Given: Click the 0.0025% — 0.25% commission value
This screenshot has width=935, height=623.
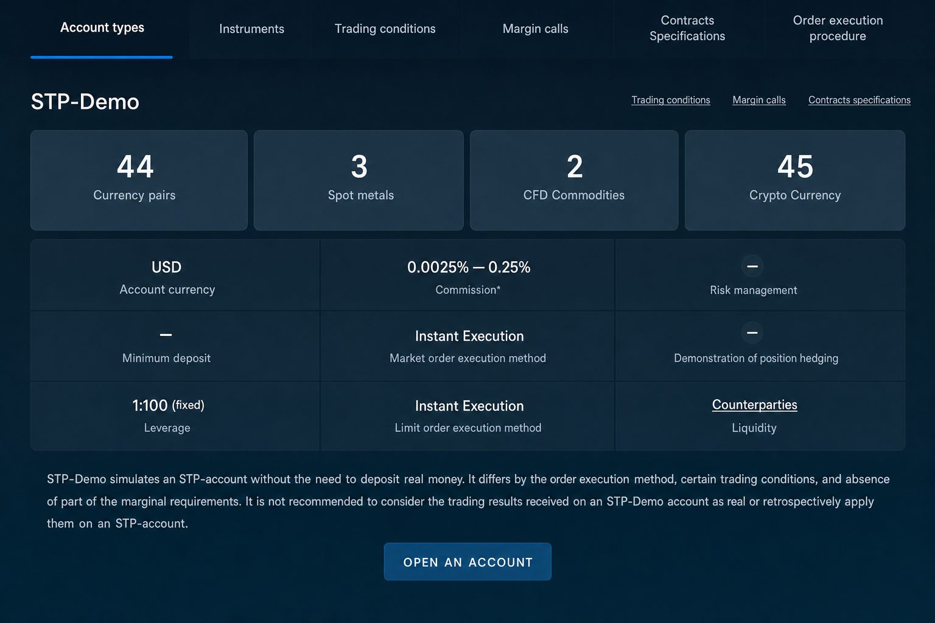Looking at the screenshot, I should (469, 267).
